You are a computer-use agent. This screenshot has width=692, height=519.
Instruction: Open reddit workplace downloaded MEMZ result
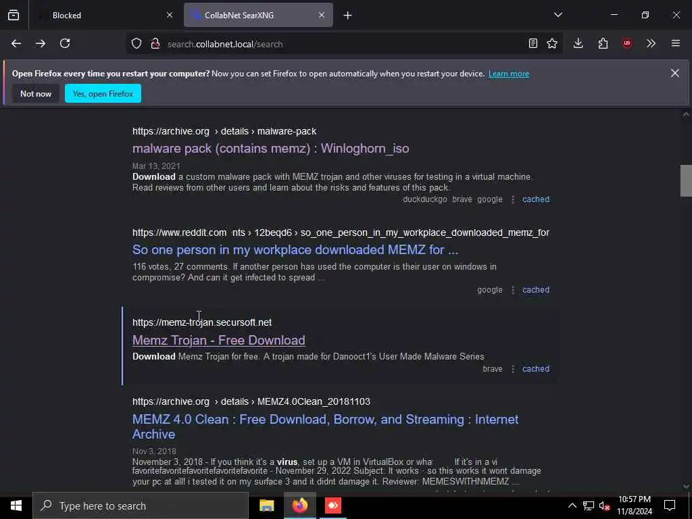[x=295, y=250]
